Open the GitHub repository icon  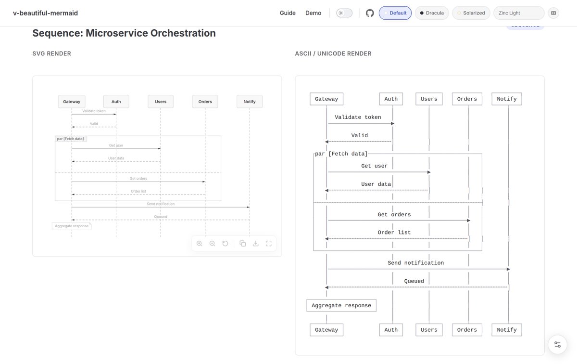370,13
